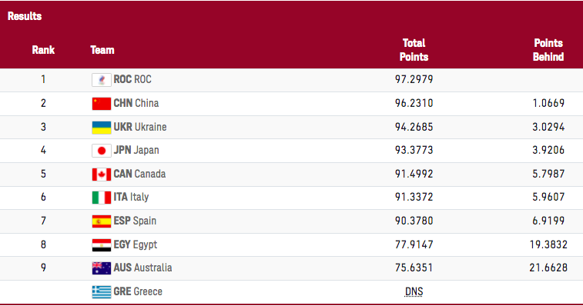Click the ROC team flag icon
This screenshot has width=583, height=306.
coord(102,80)
